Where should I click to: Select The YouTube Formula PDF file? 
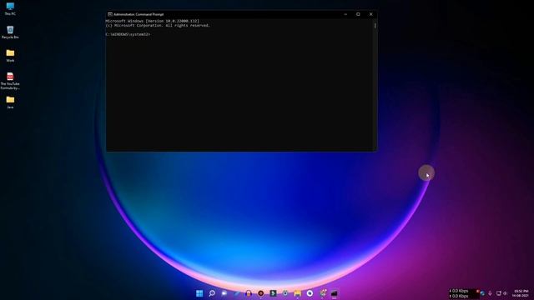10,81
